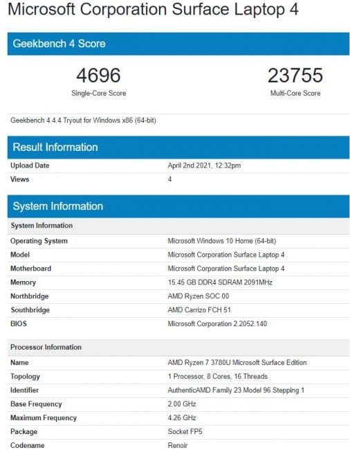Click the Multi-Core Score label

295,93
